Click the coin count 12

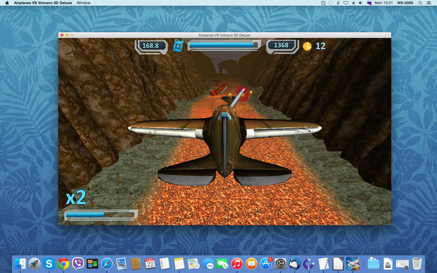(x=321, y=46)
